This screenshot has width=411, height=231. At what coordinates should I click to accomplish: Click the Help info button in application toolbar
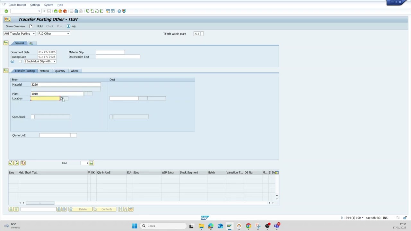[x=71, y=26]
